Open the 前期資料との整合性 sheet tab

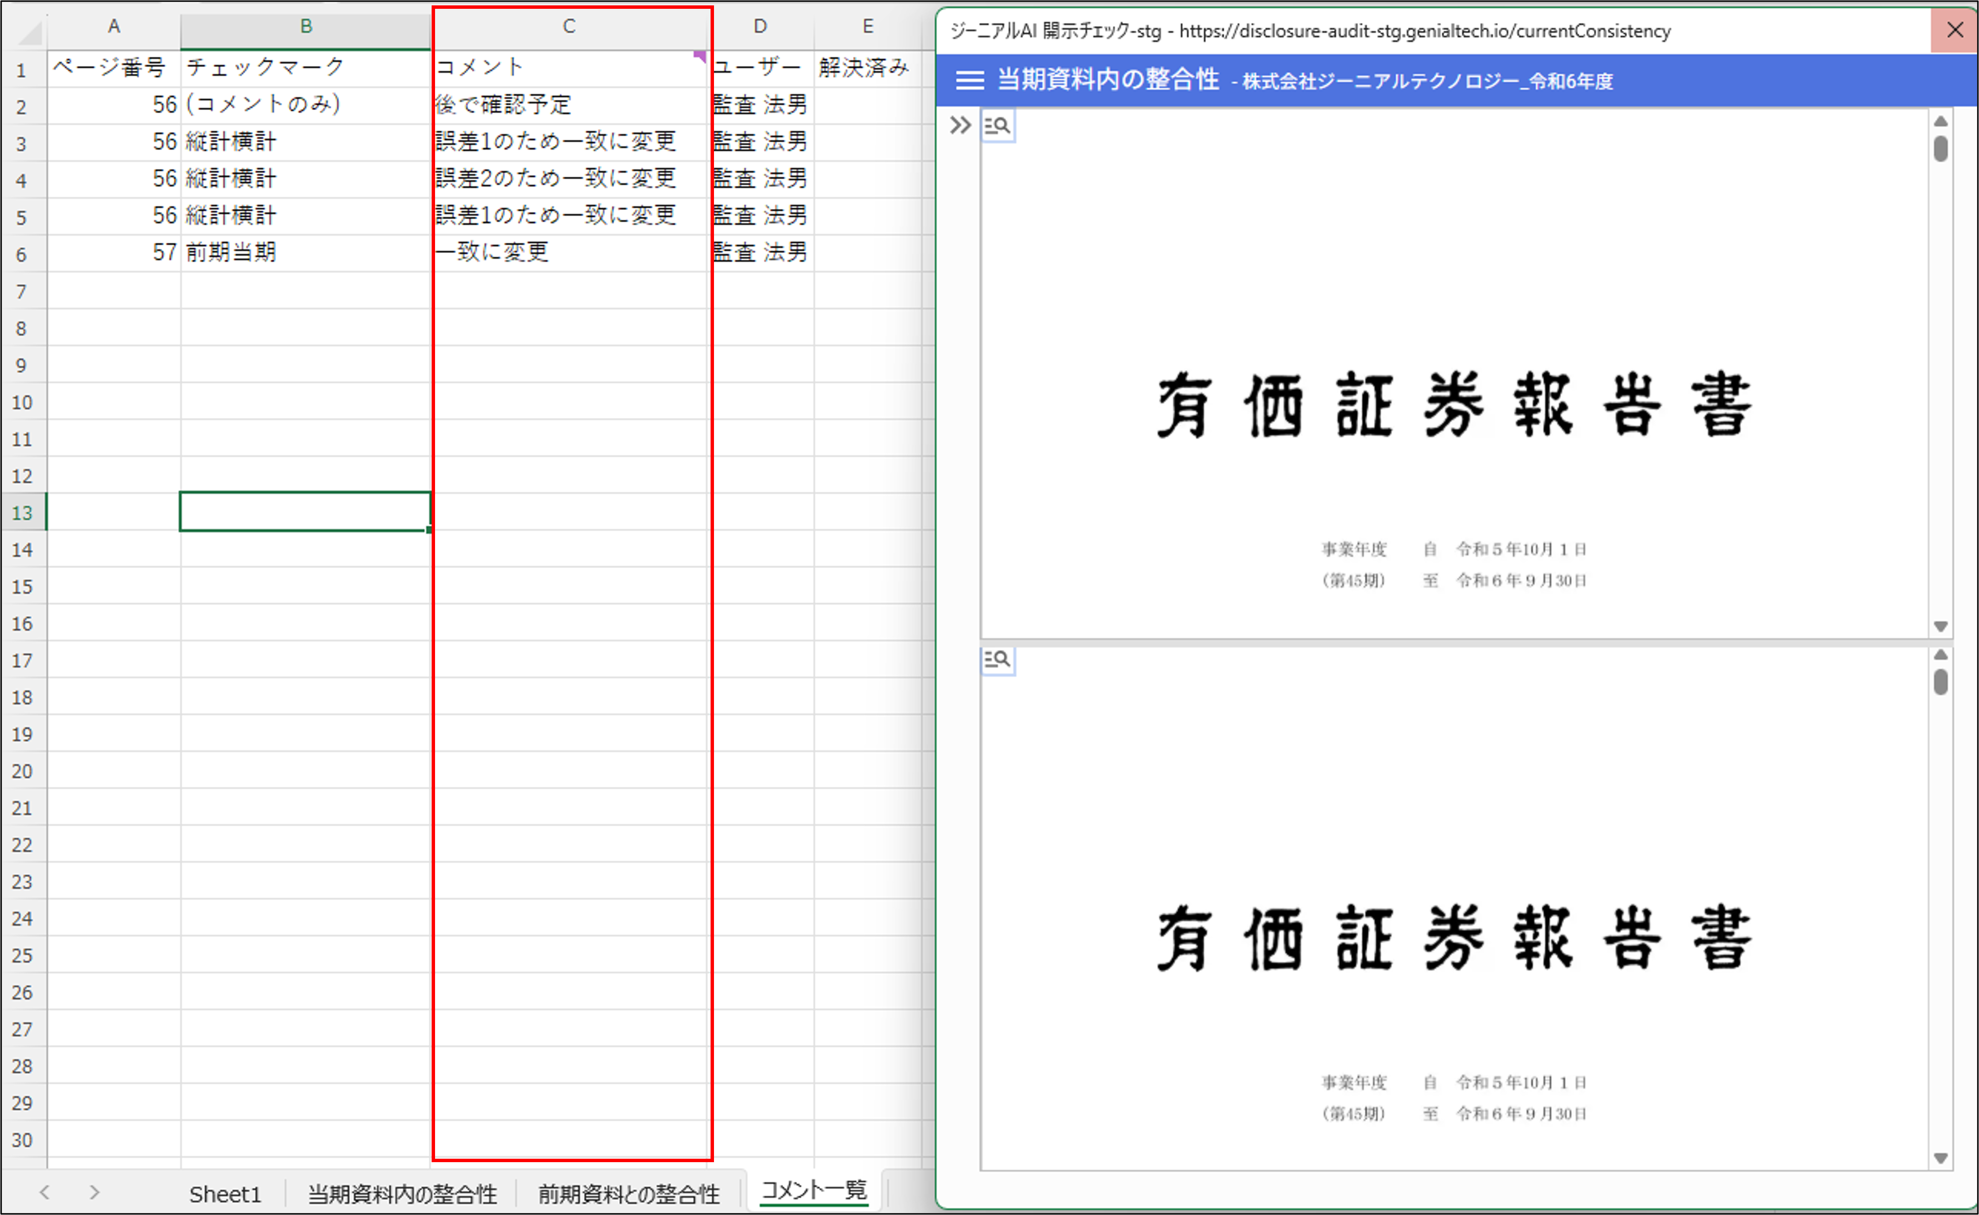(628, 1194)
